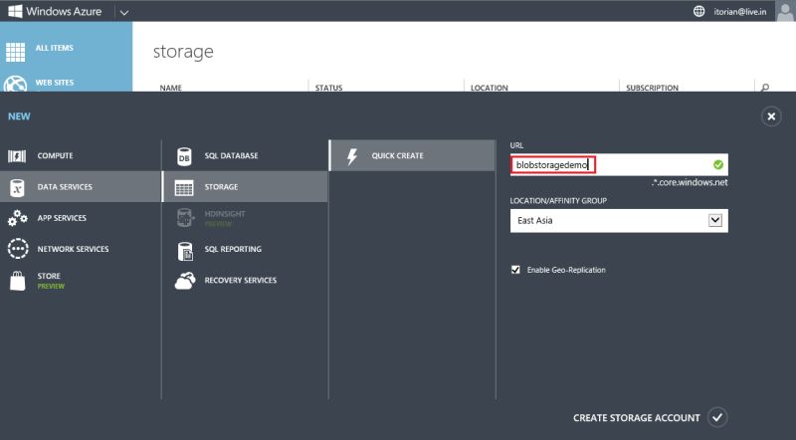Click the Compute server icon

[17, 156]
